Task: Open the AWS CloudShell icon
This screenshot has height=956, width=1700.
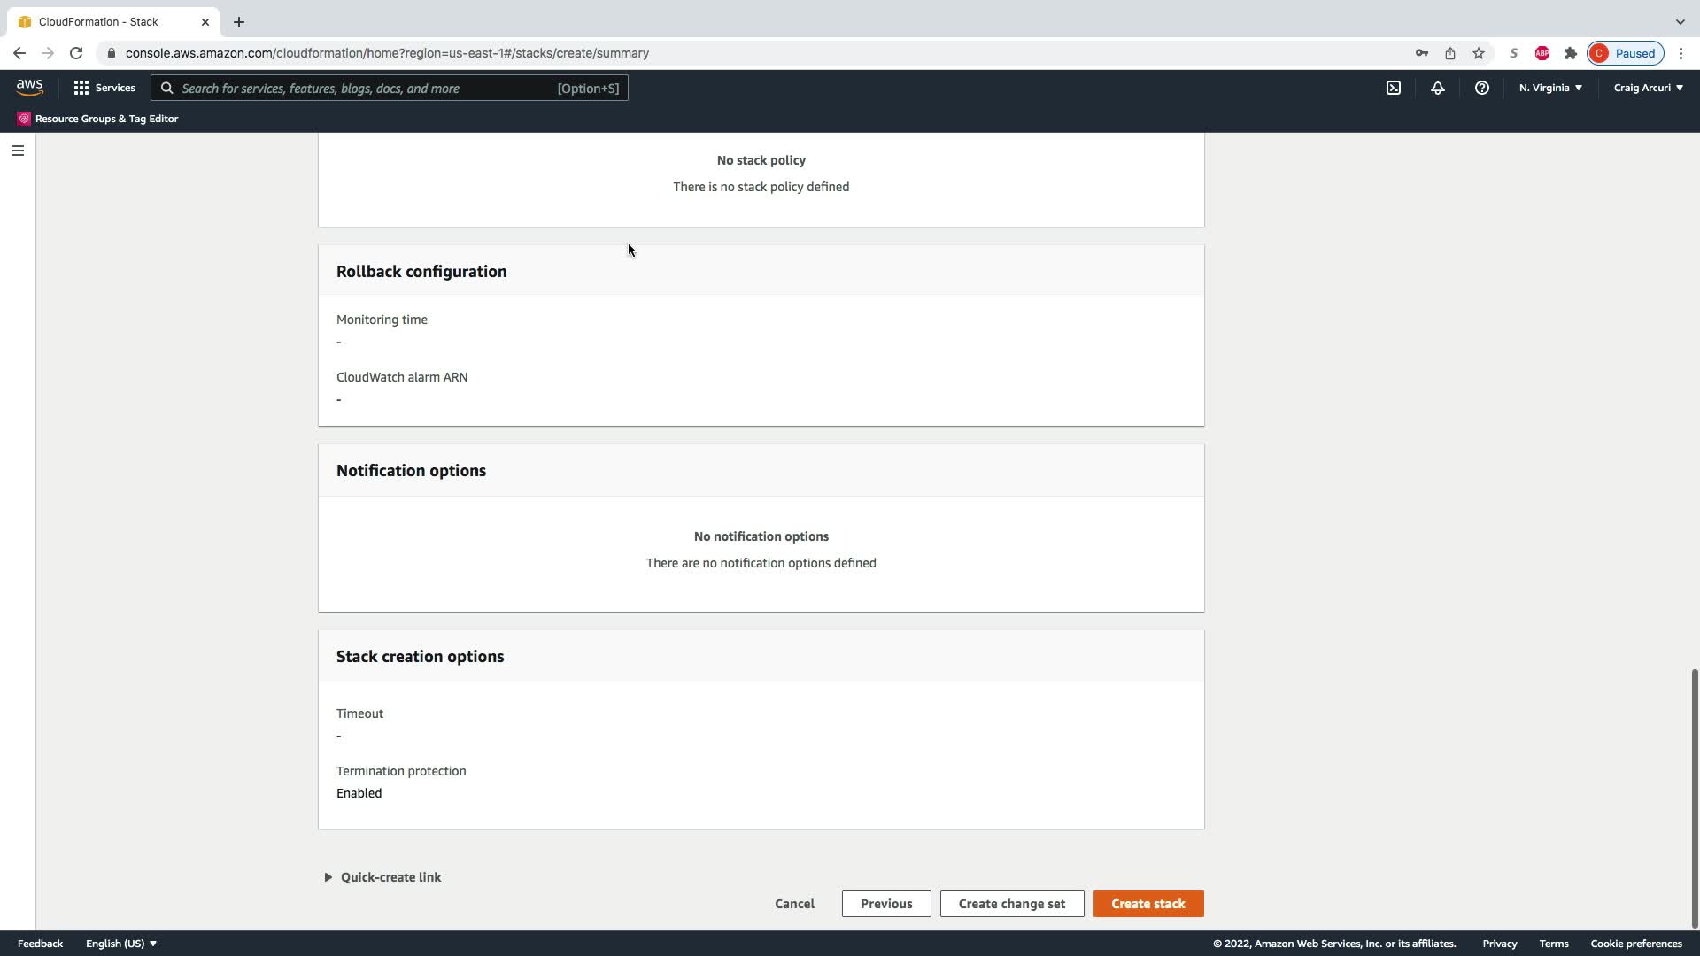Action: 1394,88
